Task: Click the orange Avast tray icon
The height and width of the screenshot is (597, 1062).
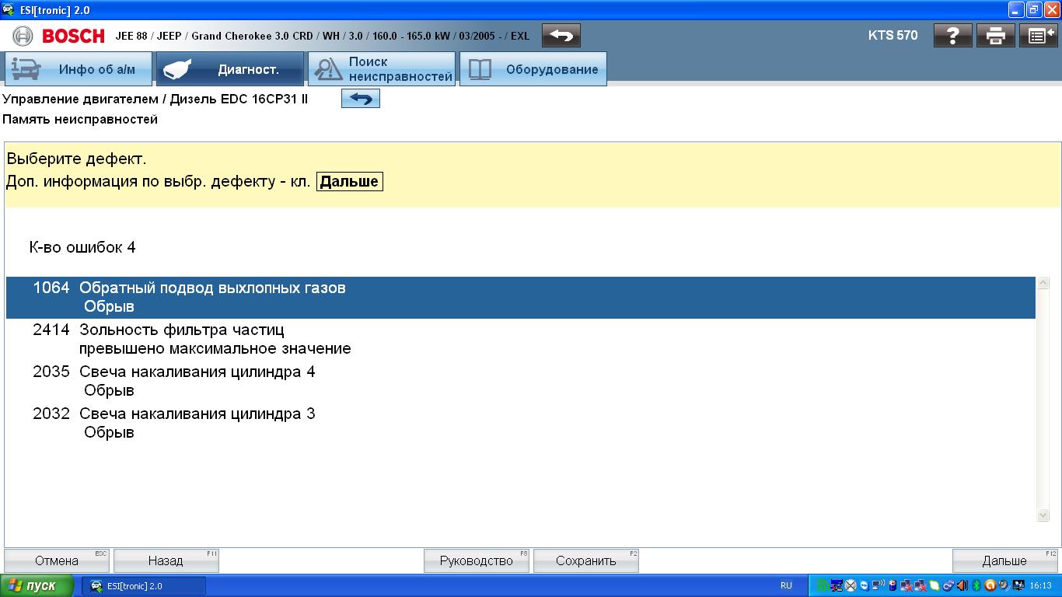Action: click(x=990, y=585)
